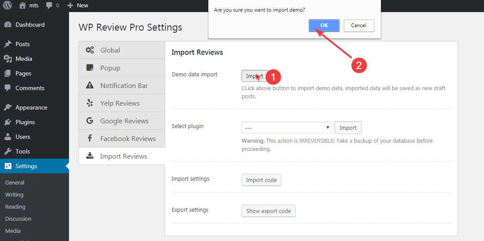Click the Show export code button
The width and height of the screenshot is (484, 241).
(x=268, y=211)
